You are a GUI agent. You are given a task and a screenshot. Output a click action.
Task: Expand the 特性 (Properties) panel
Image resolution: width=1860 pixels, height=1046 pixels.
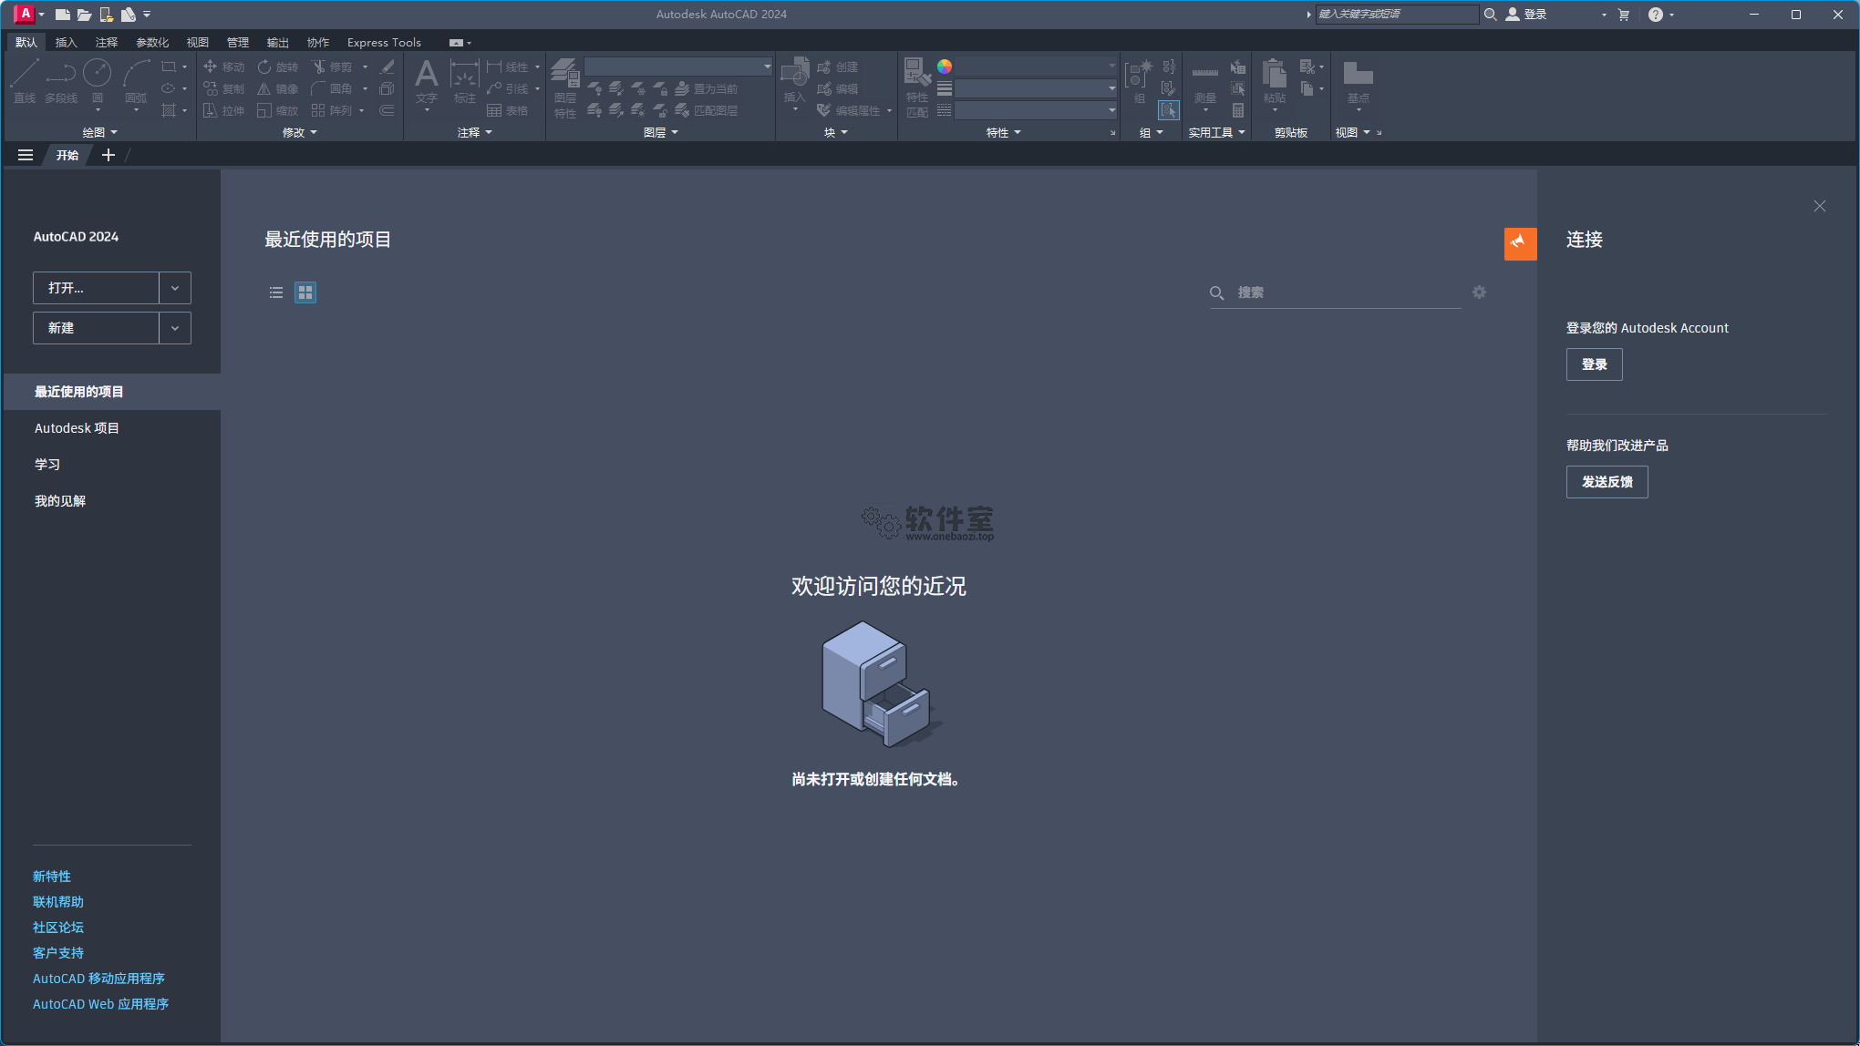coord(1004,132)
